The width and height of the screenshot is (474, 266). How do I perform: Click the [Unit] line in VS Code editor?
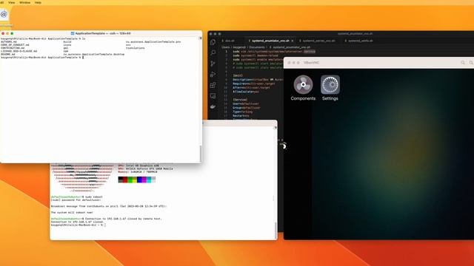[238, 75]
